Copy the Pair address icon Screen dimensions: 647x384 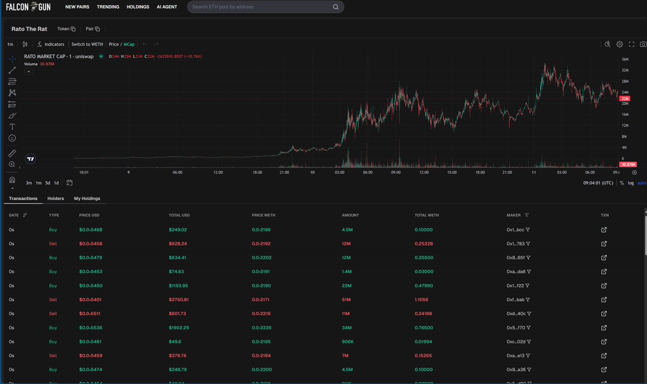pos(98,29)
